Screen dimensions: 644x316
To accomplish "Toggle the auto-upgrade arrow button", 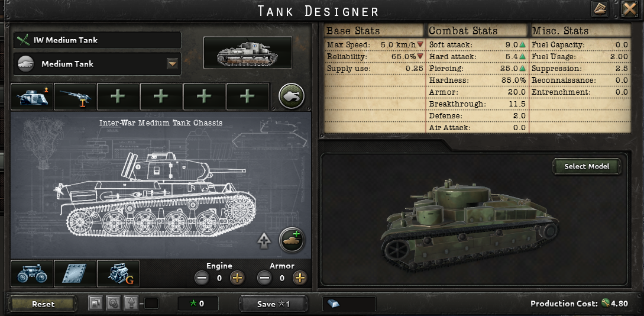I will pyautogui.click(x=130, y=304).
